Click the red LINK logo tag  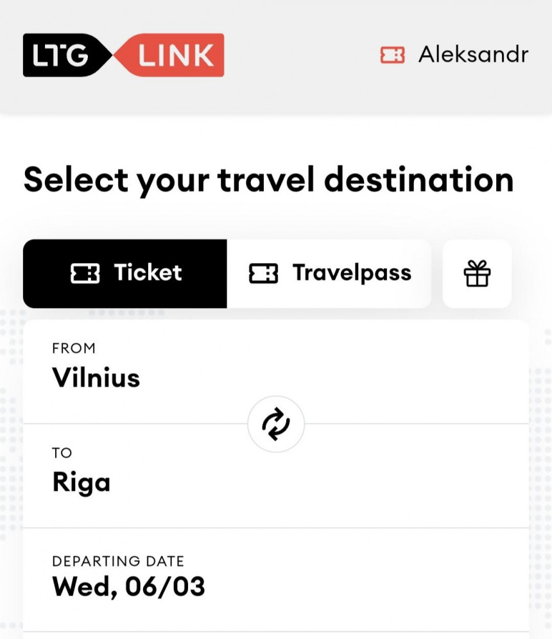coord(175,55)
